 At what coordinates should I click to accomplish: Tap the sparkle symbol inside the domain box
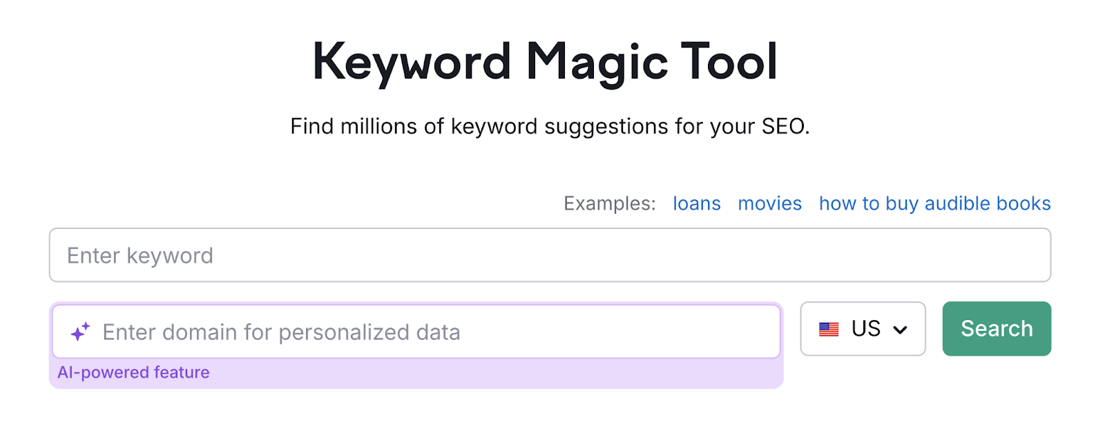(x=79, y=331)
